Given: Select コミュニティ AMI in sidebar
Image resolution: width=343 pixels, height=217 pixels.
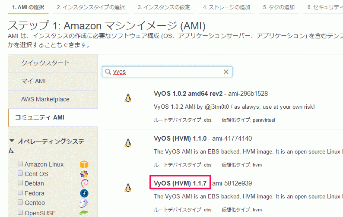Looking at the screenshot, I should point(53,118).
